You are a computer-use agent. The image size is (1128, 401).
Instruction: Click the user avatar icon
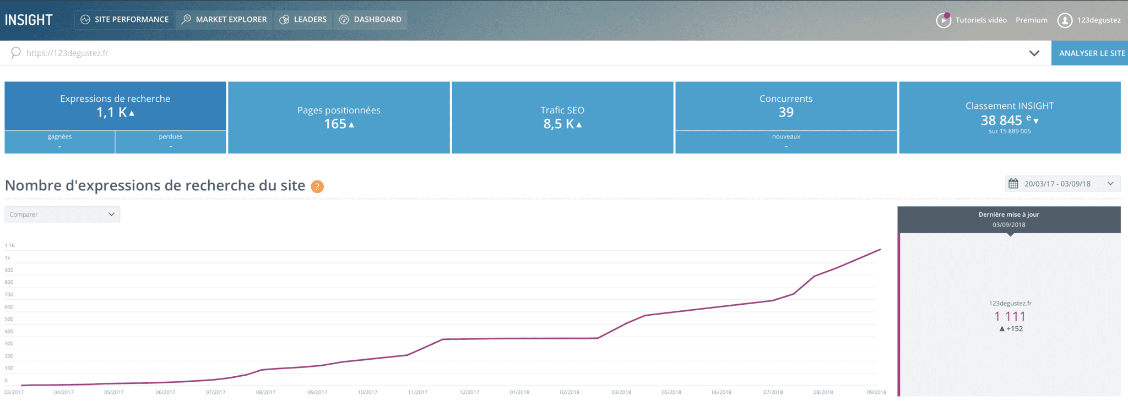pos(1065,20)
